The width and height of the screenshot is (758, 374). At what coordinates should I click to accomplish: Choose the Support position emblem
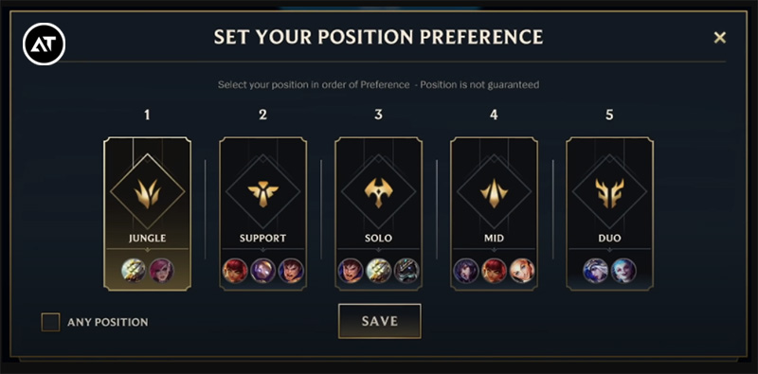click(263, 192)
